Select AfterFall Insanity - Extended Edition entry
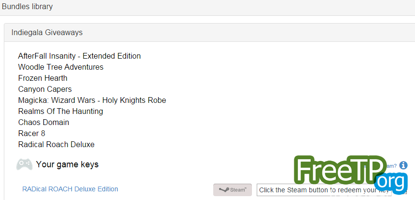This screenshot has height=200, width=415. [x=80, y=56]
